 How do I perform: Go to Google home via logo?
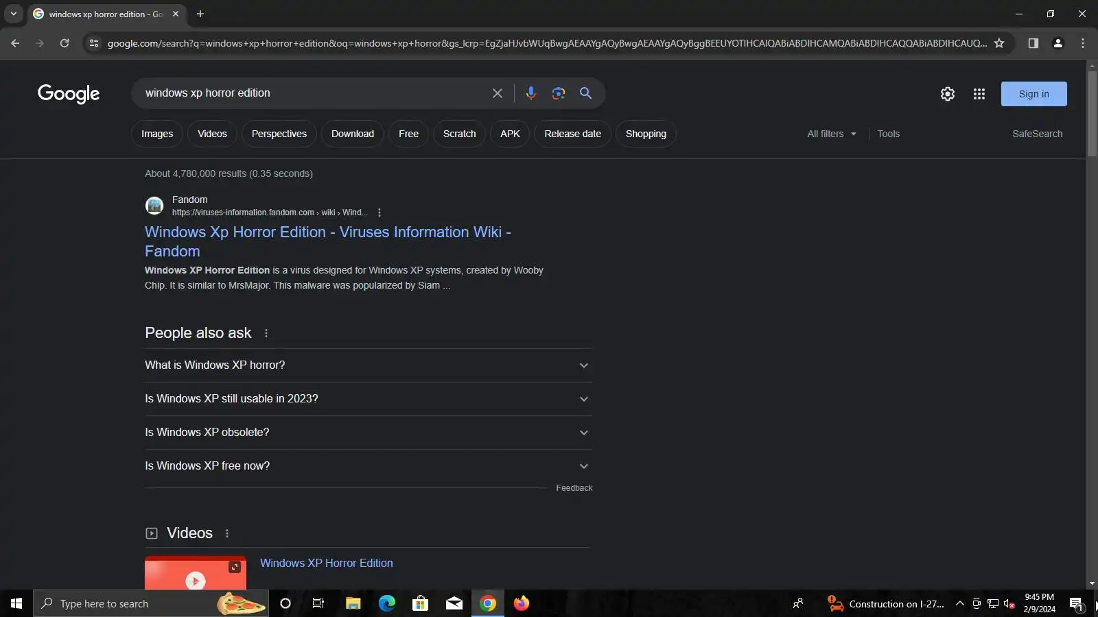[69, 94]
